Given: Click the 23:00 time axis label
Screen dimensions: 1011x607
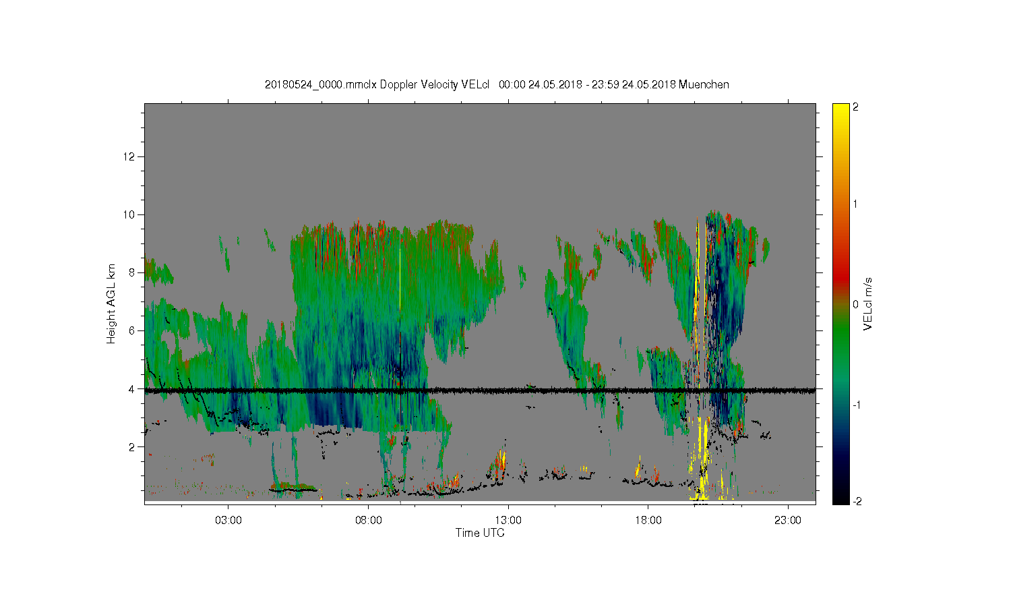Looking at the screenshot, I should pos(787,521).
